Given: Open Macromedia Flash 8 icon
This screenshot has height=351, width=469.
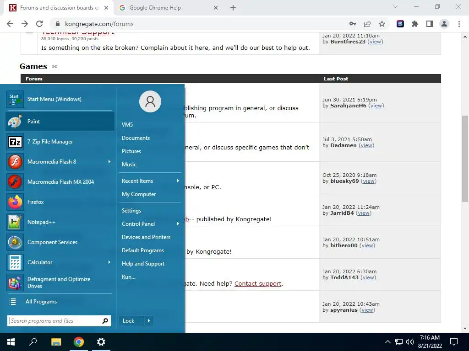Looking at the screenshot, I should (15, 162).
